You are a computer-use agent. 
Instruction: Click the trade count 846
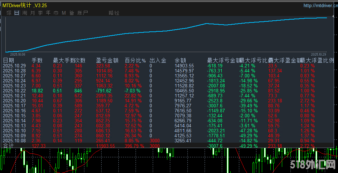(x=78, y=91)
